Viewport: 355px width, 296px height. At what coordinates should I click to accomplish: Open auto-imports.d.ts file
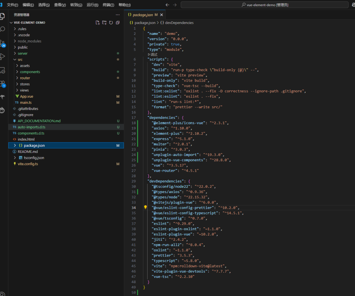32,127
